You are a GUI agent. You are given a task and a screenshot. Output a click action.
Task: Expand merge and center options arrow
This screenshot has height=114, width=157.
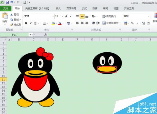(x=120, y=23)
